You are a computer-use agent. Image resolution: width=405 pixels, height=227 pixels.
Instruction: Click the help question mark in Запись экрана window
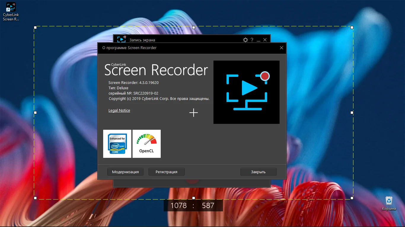tap(252, 40)
